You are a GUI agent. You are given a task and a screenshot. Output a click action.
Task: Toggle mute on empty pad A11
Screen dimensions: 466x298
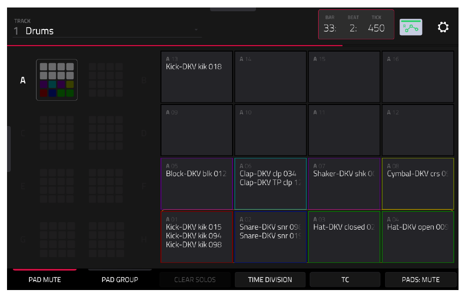[344, 130]
